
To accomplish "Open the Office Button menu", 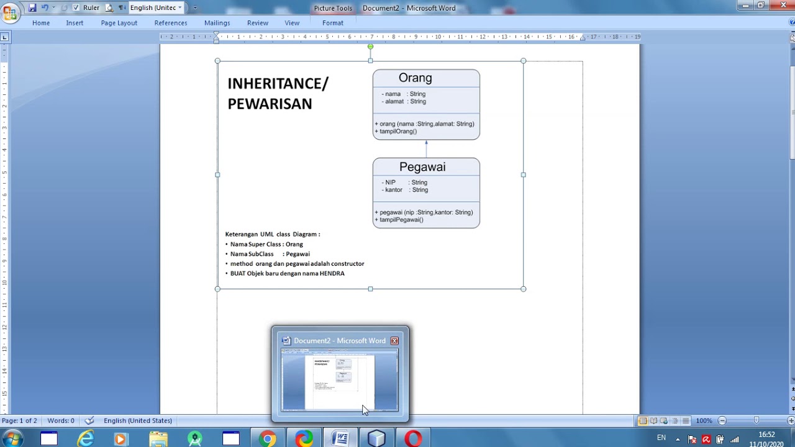I will click(10, 12).
